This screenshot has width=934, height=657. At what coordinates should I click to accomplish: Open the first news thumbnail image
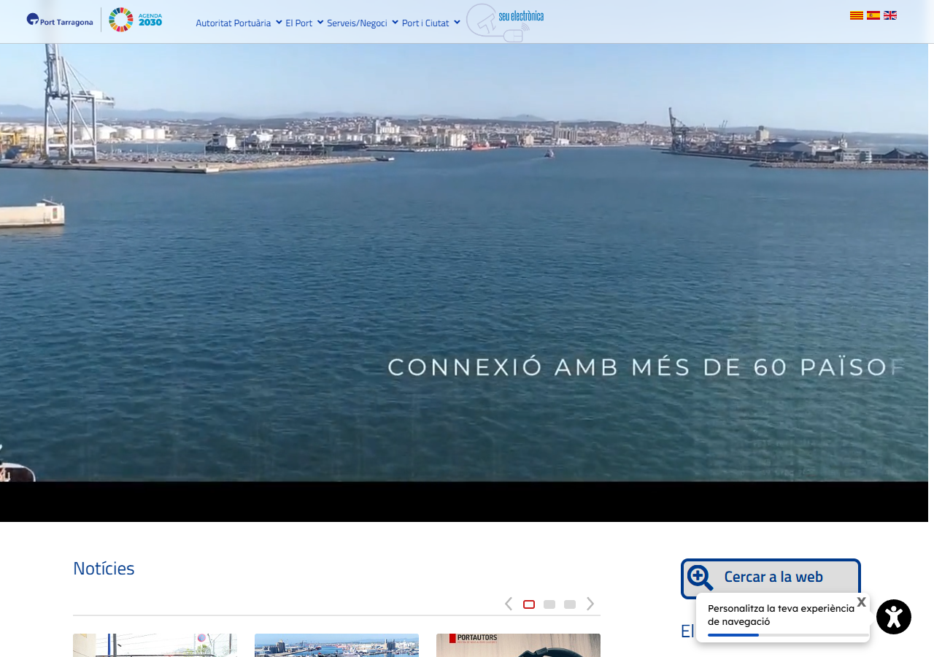point(155,645)
